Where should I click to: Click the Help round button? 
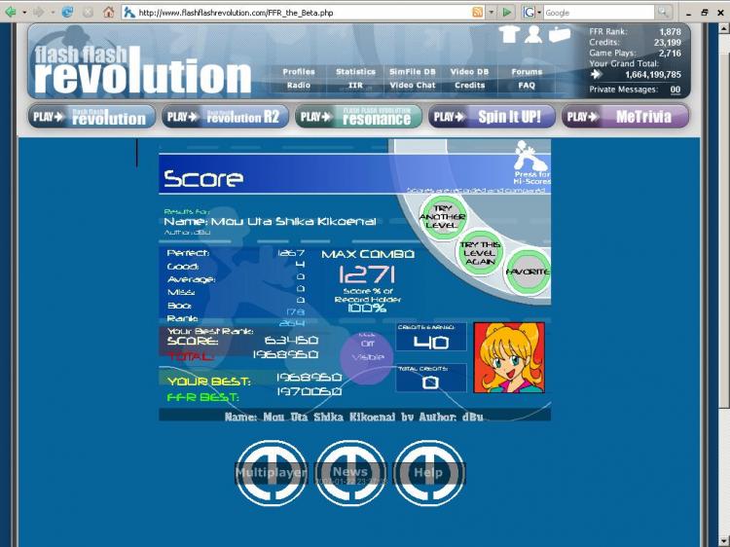click(429, 473)
